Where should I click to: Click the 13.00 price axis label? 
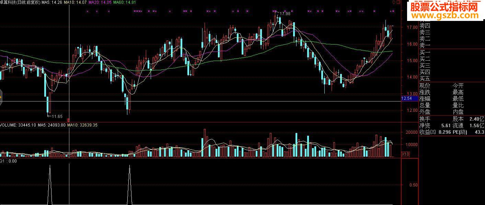412,94
